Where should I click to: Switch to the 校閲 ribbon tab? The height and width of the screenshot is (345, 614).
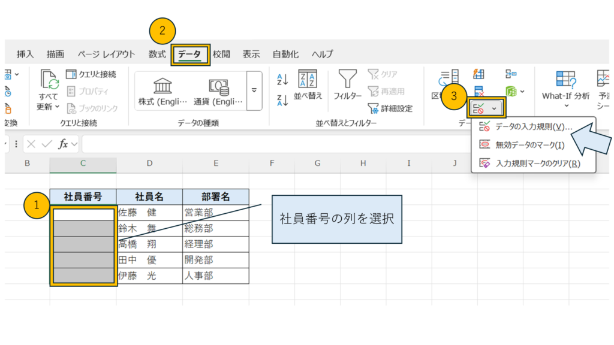(x=221, y=54)
